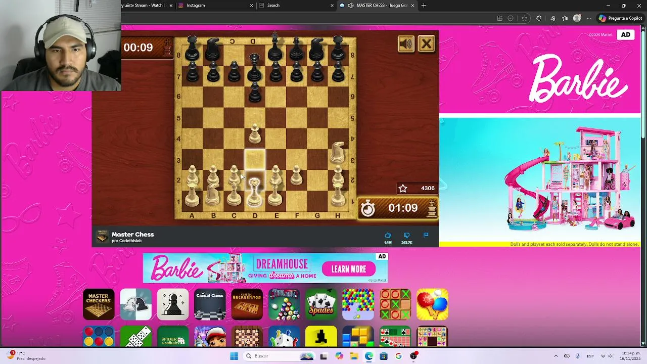The width and height of the screenshot is (647, 364).
Task: Open the Spider Solitaire game
Action: click(173, 337)
